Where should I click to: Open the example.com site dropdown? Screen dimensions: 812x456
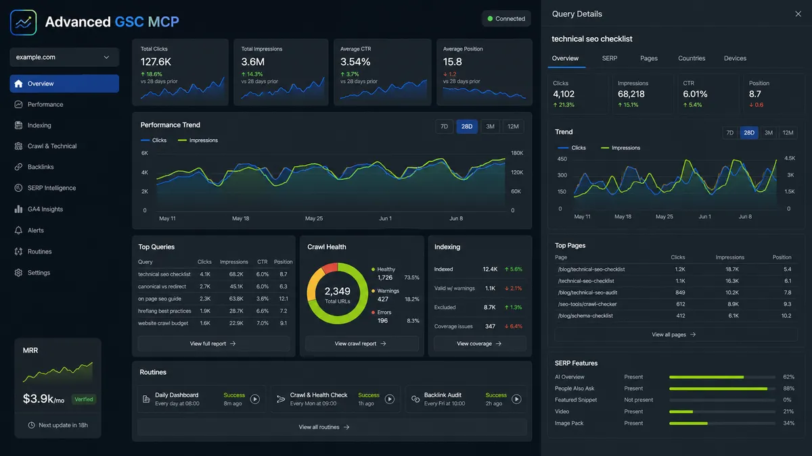pos(64,57)
